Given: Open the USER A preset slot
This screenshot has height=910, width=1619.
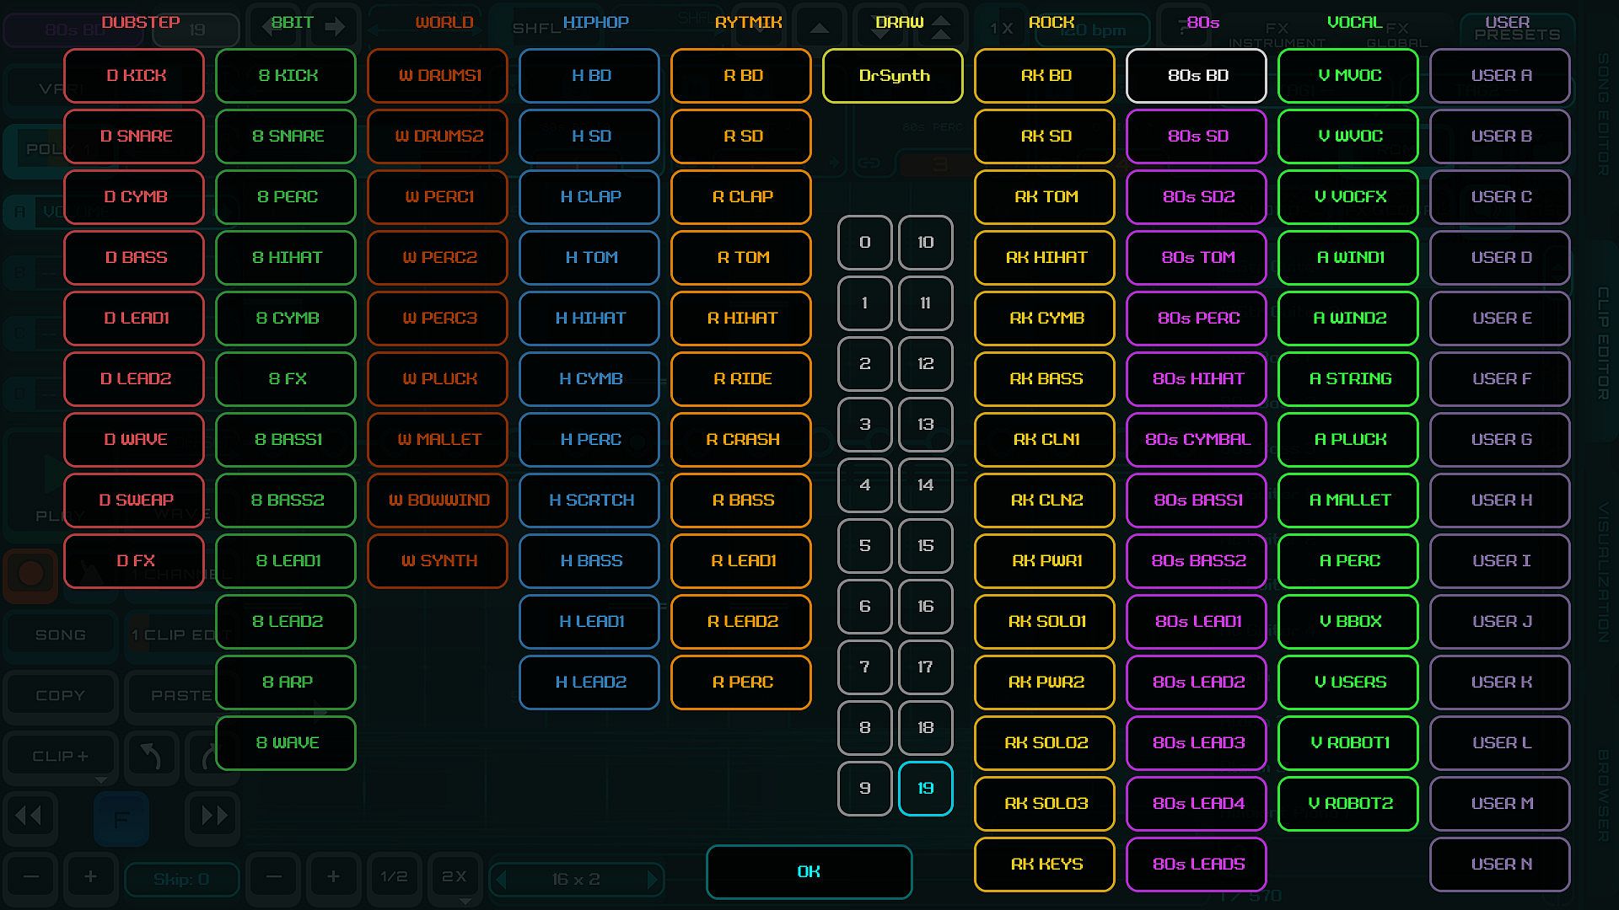Looking at the screenshot, I should pyautogui.click(x=1500, y=76).
